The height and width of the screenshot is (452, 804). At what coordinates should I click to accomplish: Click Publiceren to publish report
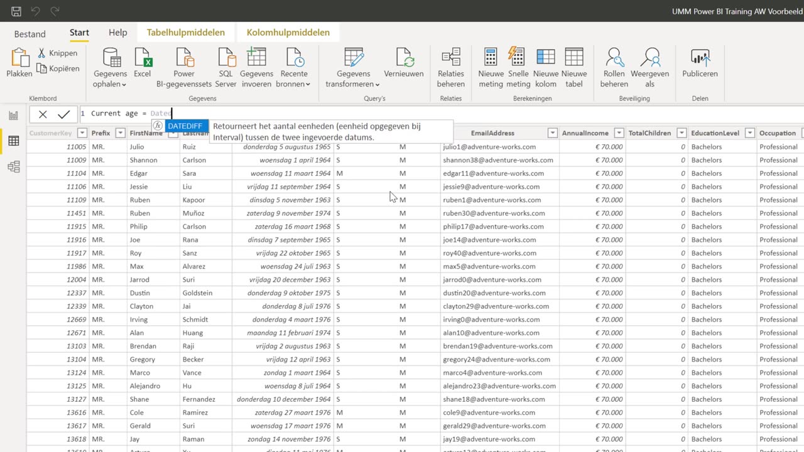[700, 63]
